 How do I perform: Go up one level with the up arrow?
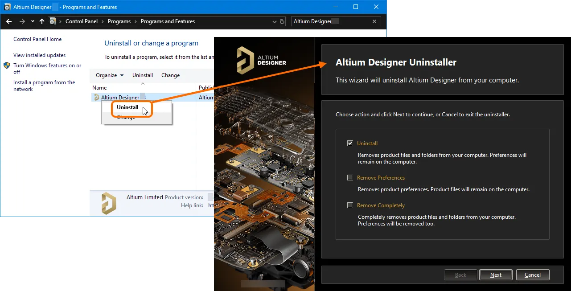tap(42, 21)
